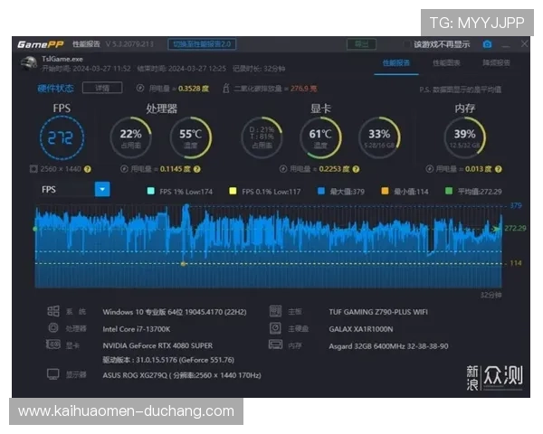Click the monitor icon for ASUS ROG XG279Q
This screenshot has width=543, height=434.
point(53,374)
